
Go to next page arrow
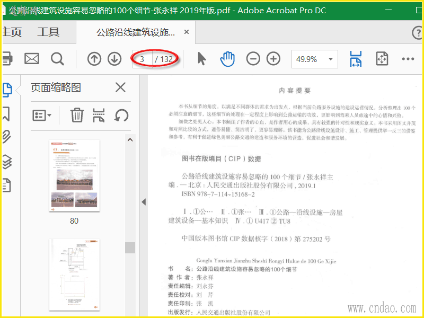point(114,59)
